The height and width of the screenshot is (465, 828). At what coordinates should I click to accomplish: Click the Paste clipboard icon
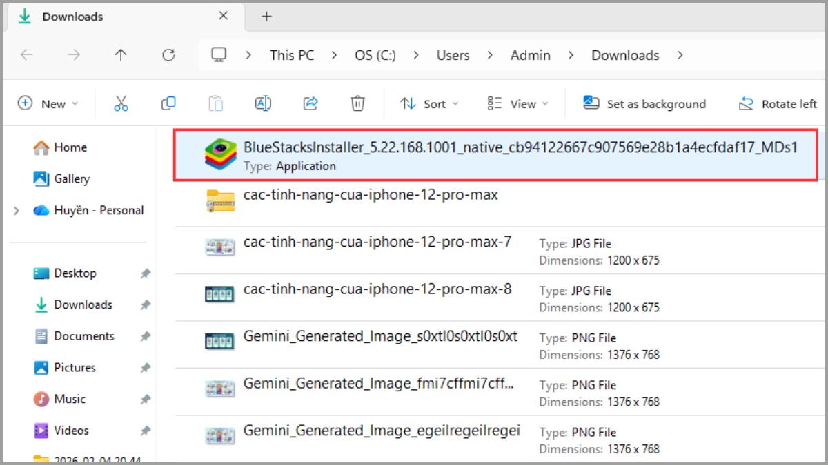pyautogui.click(x=216, y=103)
